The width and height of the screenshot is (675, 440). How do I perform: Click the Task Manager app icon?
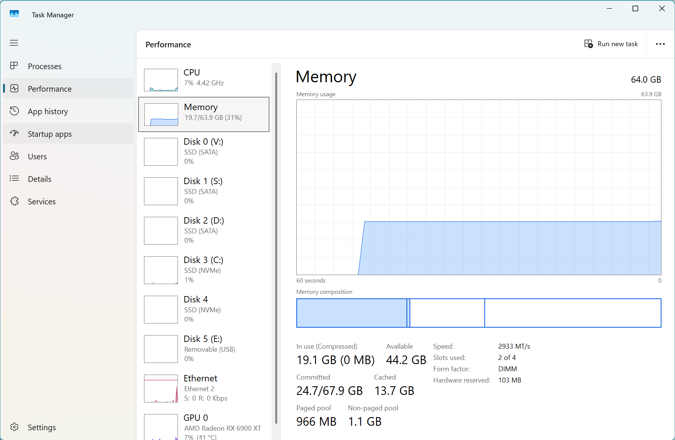click(14, 14)
